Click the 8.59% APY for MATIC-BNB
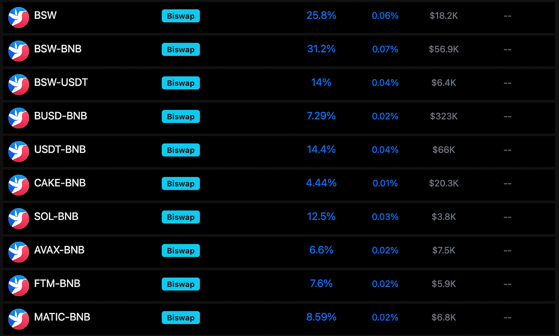 click(x=321, y=317)
